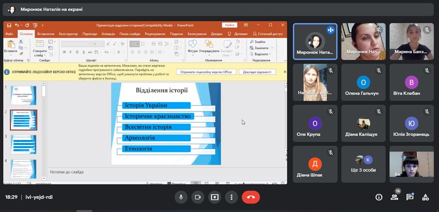Image resolution: width=439 pixels, height=212 pixels.
Task: Open the Файл menu
Action: point(9,34)
